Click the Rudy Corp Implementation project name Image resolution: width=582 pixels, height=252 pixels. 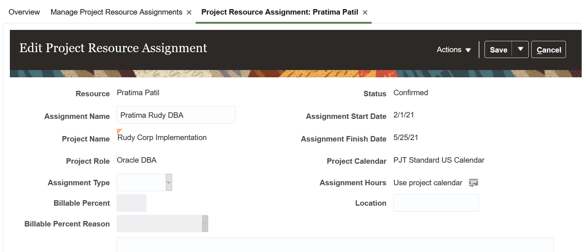pyautogui.click(x=162, y=137)
